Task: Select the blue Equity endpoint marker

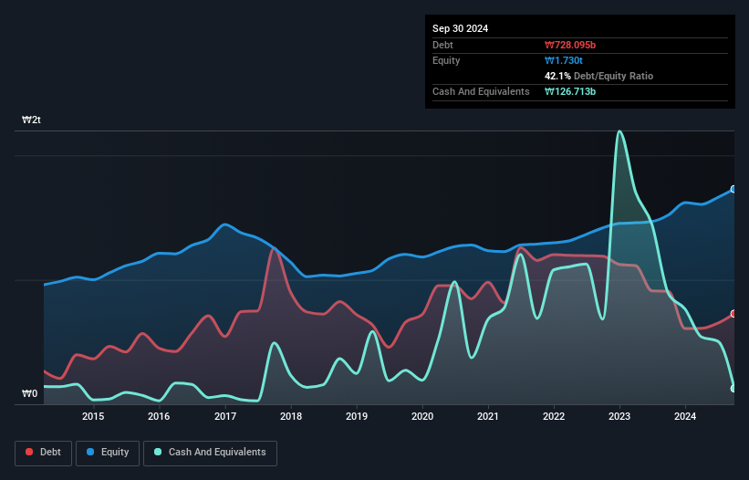Action: 733,189
